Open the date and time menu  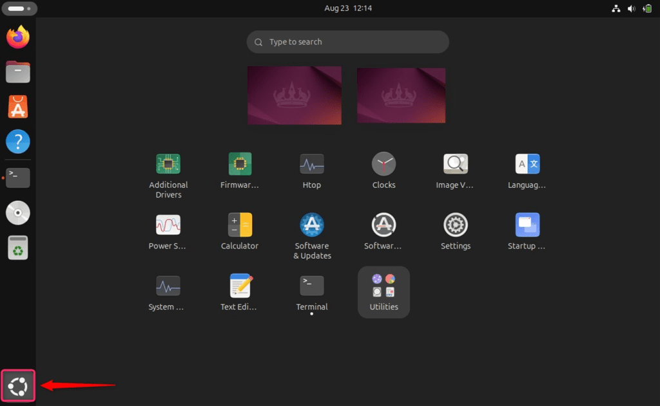(x=348, y=8)
